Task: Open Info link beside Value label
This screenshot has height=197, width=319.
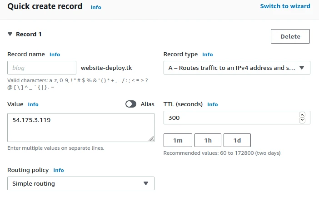Action: [x=33, y=104]
